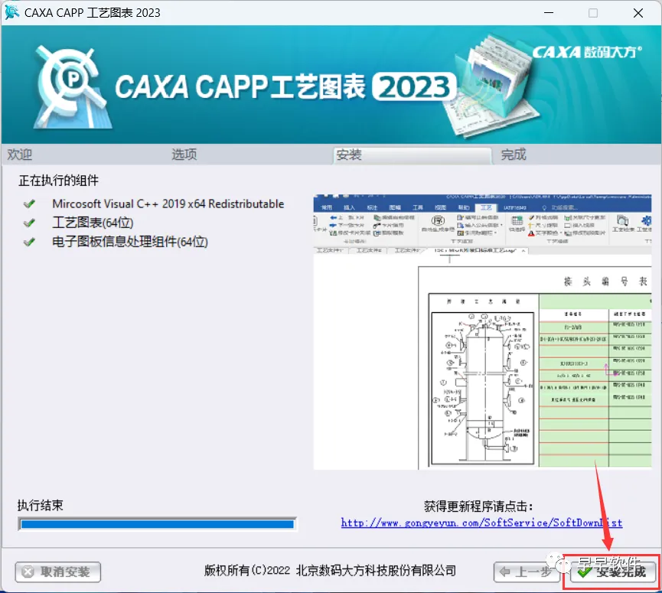Click the 正在执行的组件 heading
Screen dimensions: 662x593
tap(58, 181)
